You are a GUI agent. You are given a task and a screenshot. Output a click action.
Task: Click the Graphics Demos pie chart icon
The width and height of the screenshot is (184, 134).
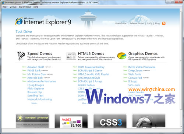(x=122, y=56)
